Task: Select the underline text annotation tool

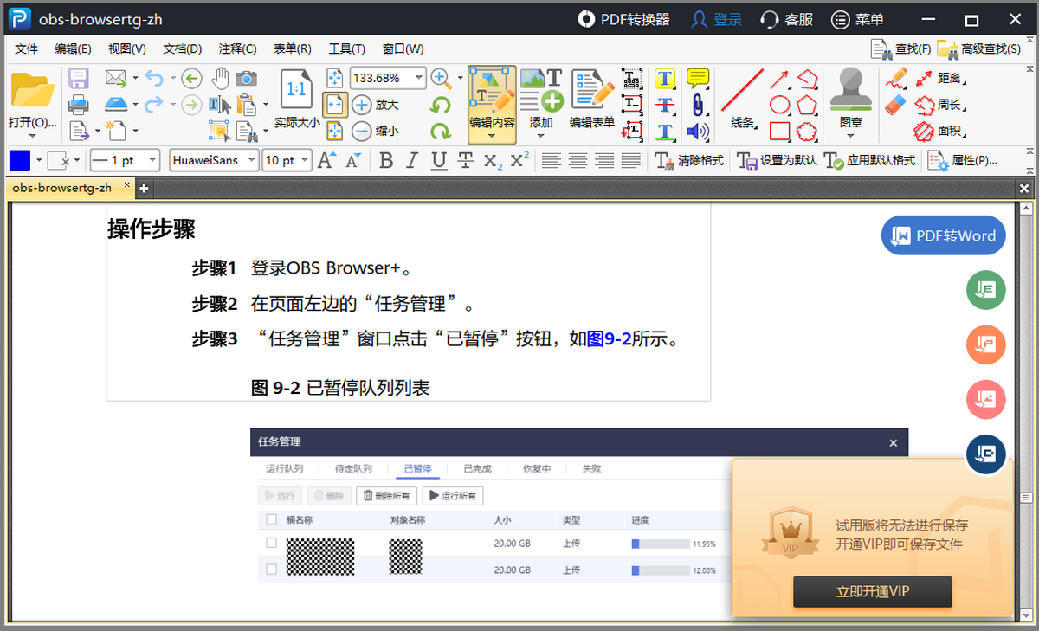Action: click(665, 131)
